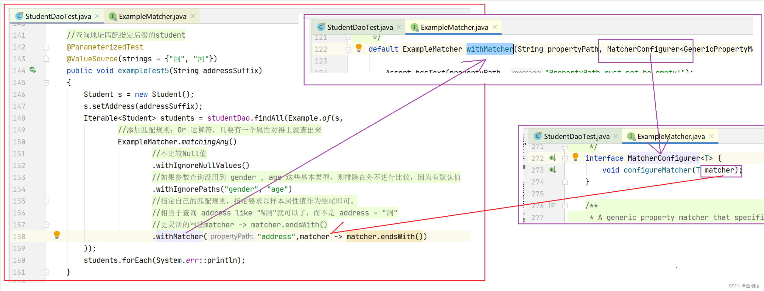This screenshot has height=291, width=764.
Task: Close the StudentDaoTest.java tab above line 141
Action: (97, 16)
